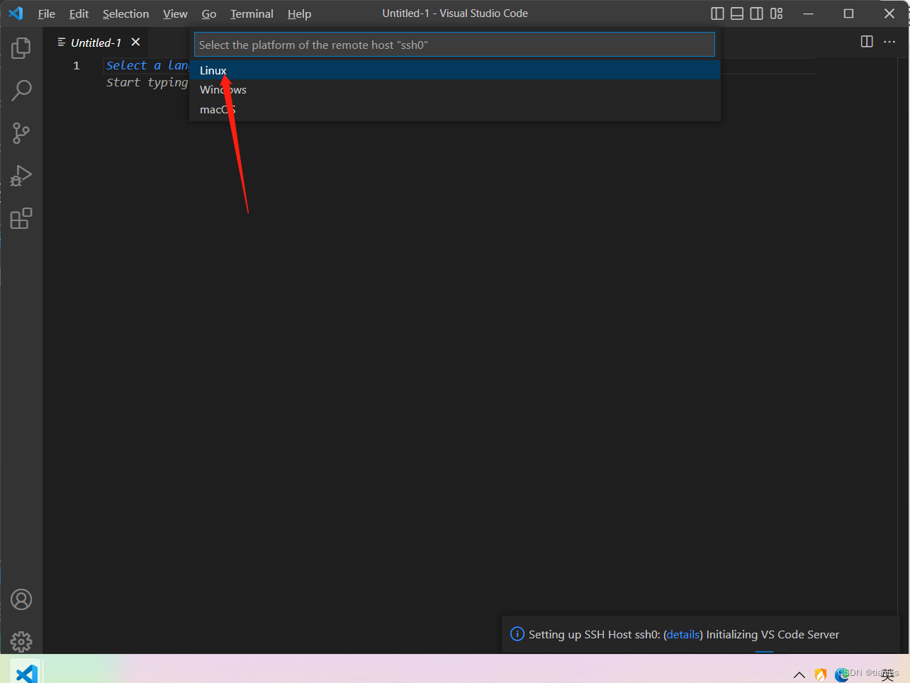Close the Untitled-1 tab

[135, 43]
